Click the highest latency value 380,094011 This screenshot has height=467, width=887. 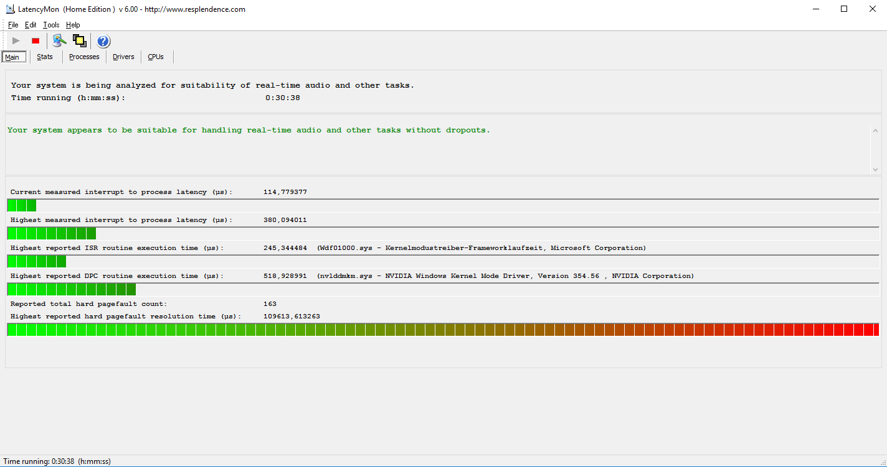(x=285, y=220)
